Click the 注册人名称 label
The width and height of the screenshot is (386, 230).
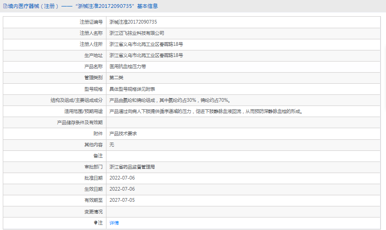(91, 33)
